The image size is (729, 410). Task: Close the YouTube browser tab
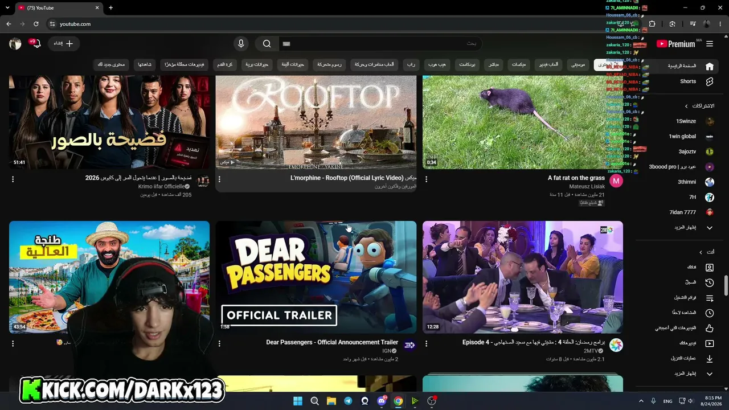(x=97, y=8)
